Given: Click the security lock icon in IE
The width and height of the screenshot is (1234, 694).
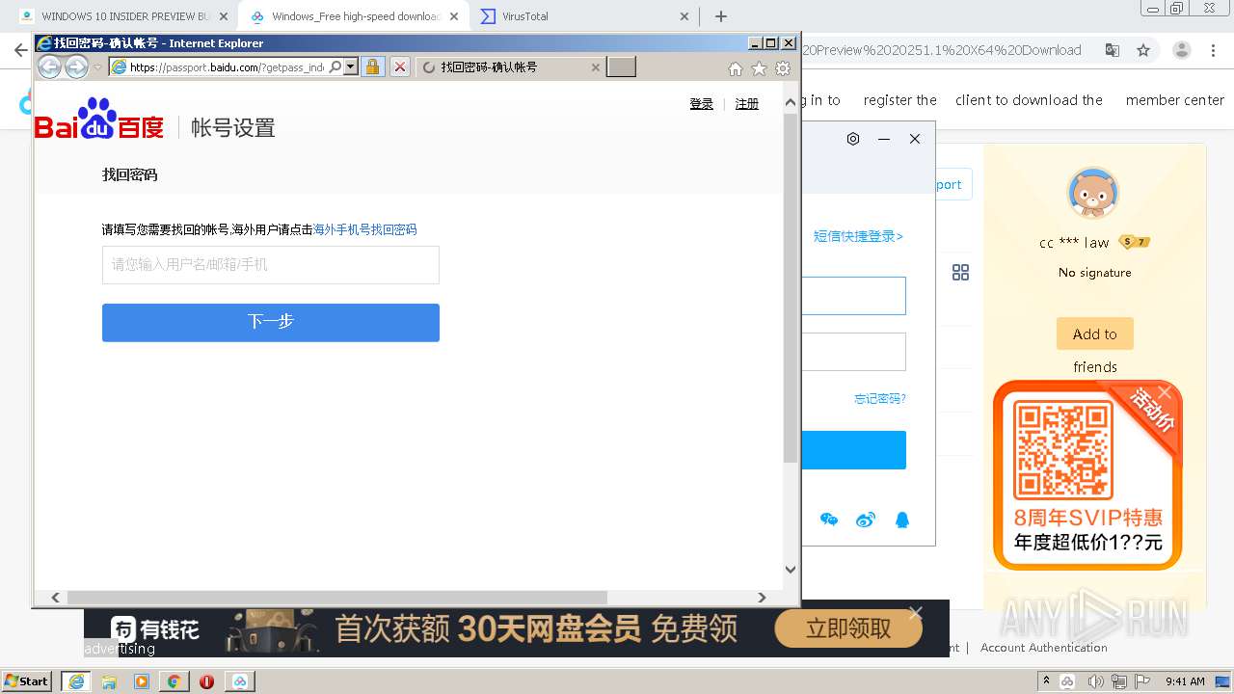Looking at the screenshot, I should 373,67.
